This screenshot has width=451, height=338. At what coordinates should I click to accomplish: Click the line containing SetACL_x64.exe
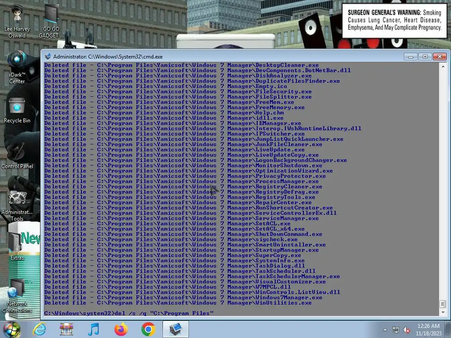point(174,229)
